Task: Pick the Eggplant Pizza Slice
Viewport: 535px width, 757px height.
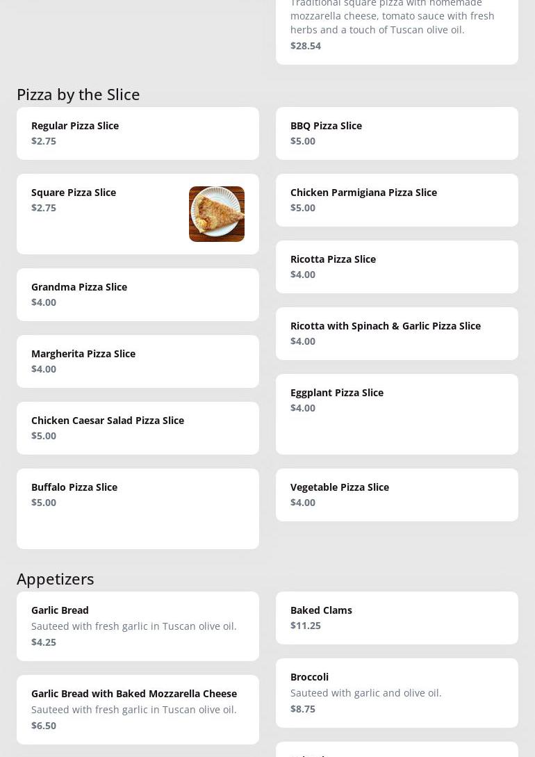Action: coord(397,414)
